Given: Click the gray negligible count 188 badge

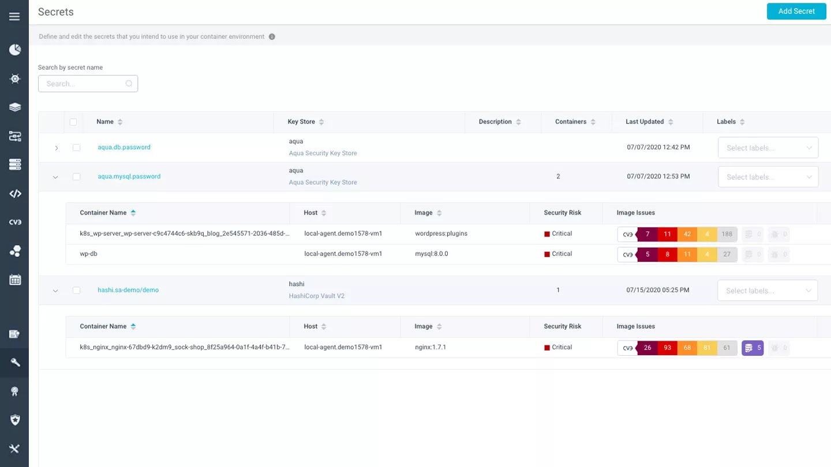Looking at the screenshot, I should pos(727,234).
